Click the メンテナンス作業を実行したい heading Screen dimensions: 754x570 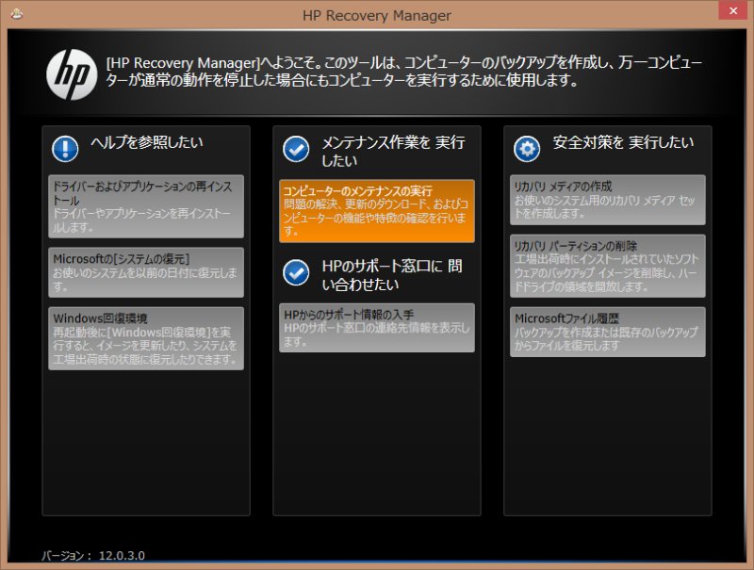tap(393, 152)
